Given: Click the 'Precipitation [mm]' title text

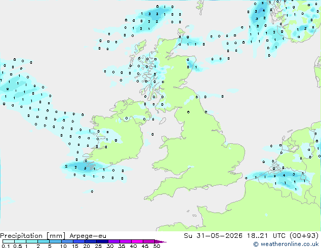Looking at the screenshot, I should point(33,236).
